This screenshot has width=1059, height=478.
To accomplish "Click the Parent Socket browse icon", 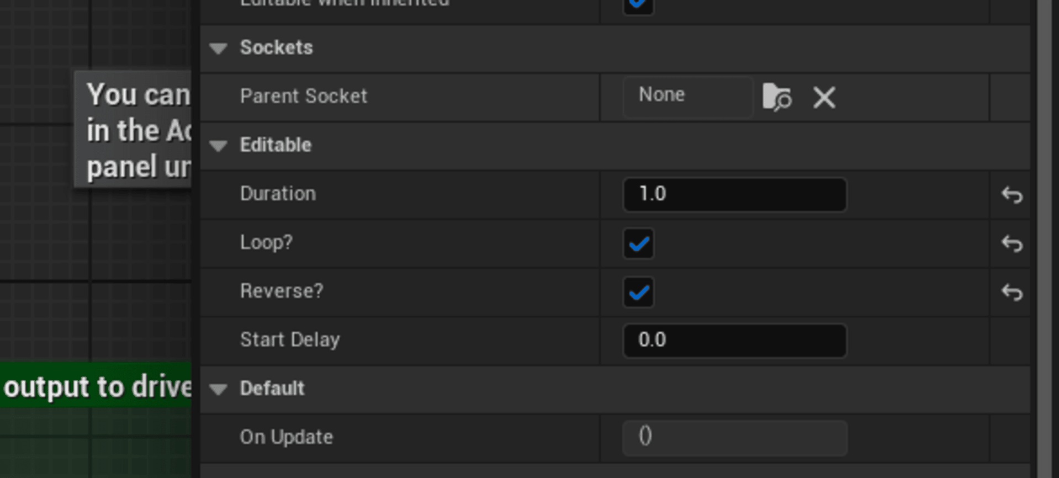I will [x=777, y=97].
